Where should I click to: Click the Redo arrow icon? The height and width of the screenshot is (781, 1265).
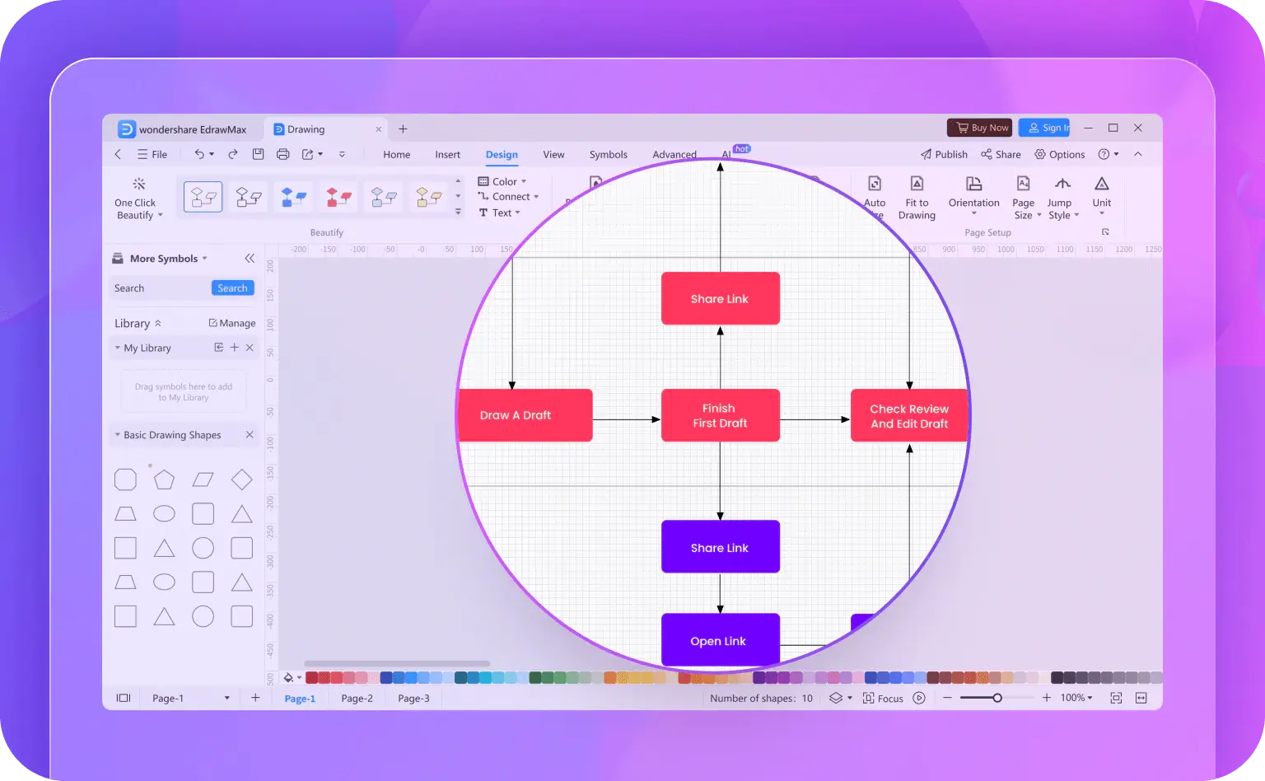[x=232, y=154]
